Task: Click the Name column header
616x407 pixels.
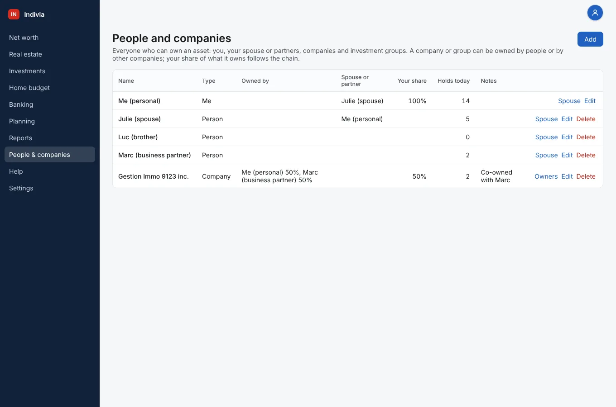Action: (126, 81)
